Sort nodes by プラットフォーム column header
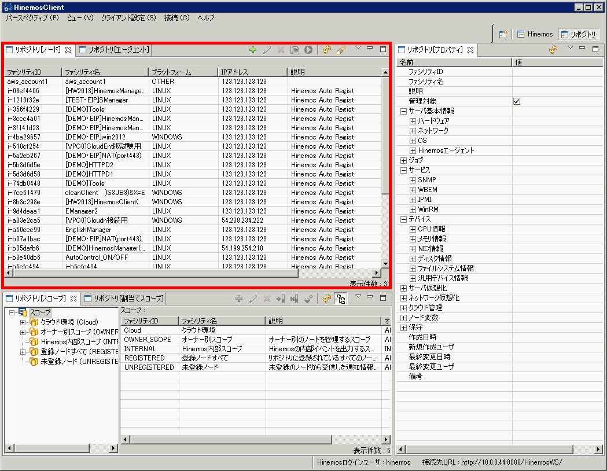The image size is (607, 471). tap(183, 72)
